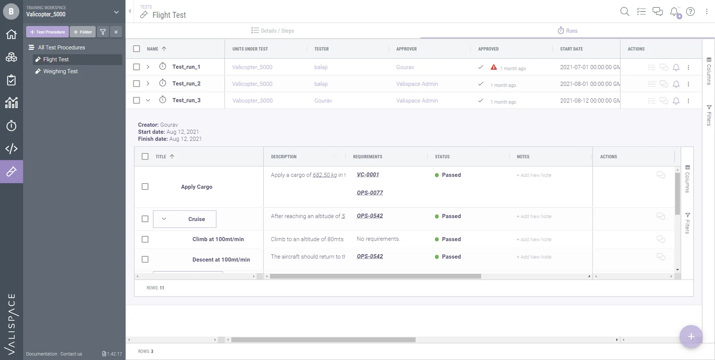Open comments icon for Apply Cargo step

coord(661,175)
